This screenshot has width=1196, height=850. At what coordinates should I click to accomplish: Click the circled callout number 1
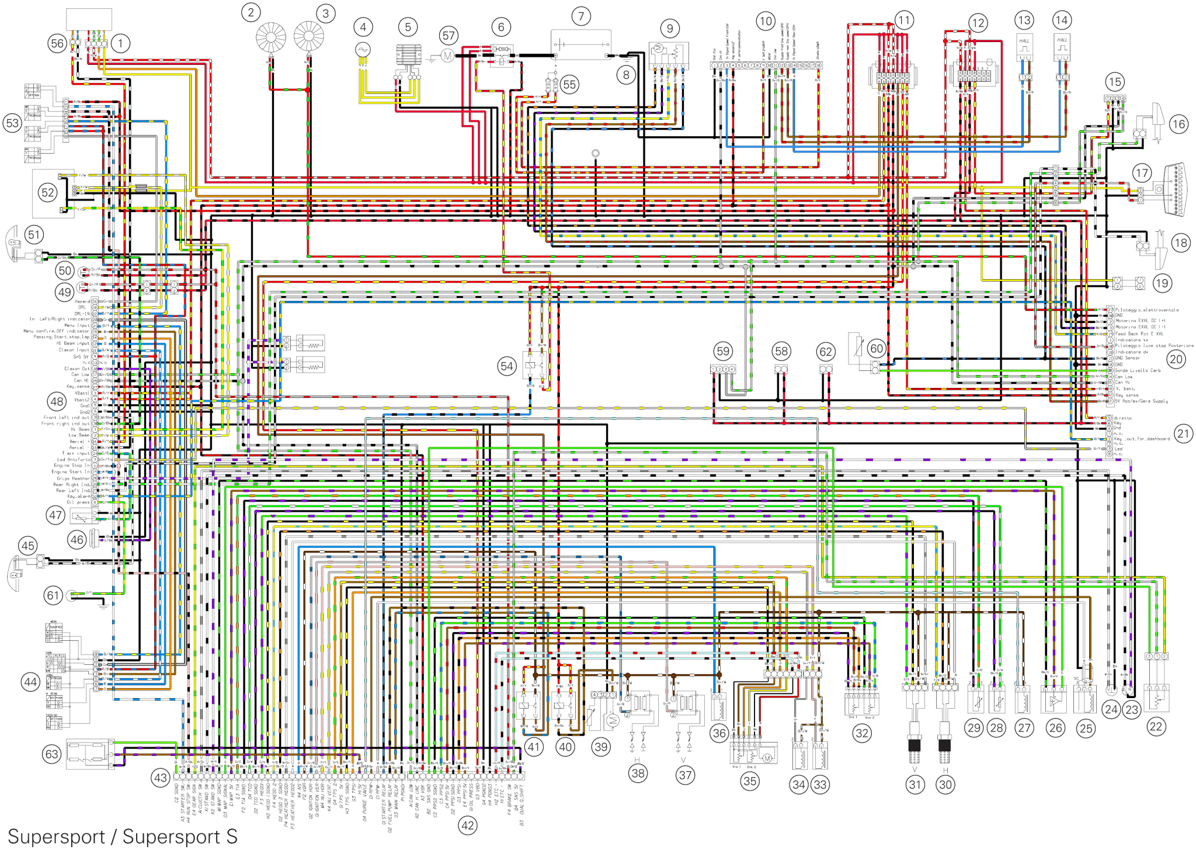point(120,43)
